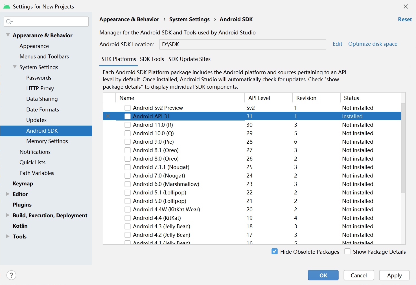Screen dimensions: 416x285
Task: Select the Android 4.4W (KitKat Wear) row text
Action: 167,209
